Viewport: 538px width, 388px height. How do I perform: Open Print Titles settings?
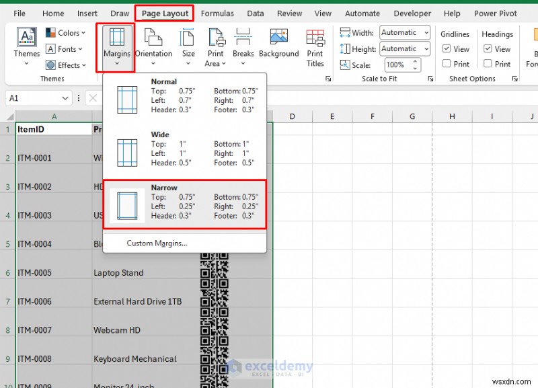click(315, 47)
